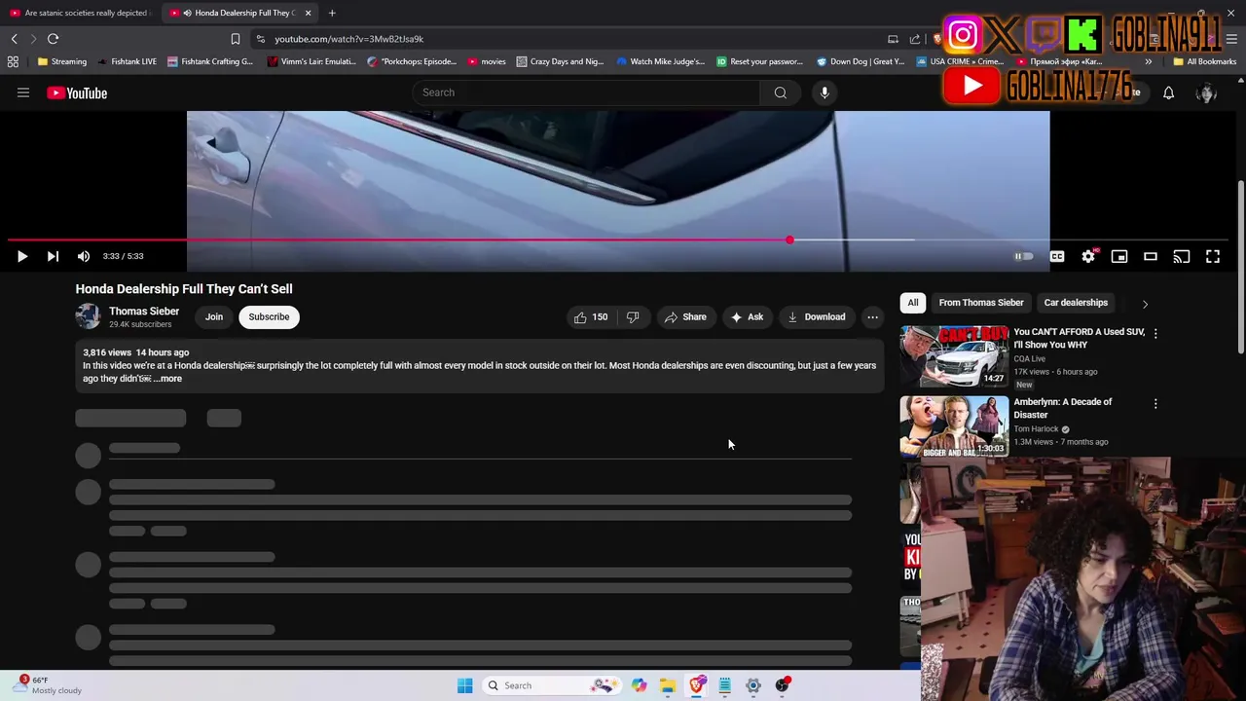Close the Honda Dealership tab
The image size is (1246, 701).
[x=308, y=13]
